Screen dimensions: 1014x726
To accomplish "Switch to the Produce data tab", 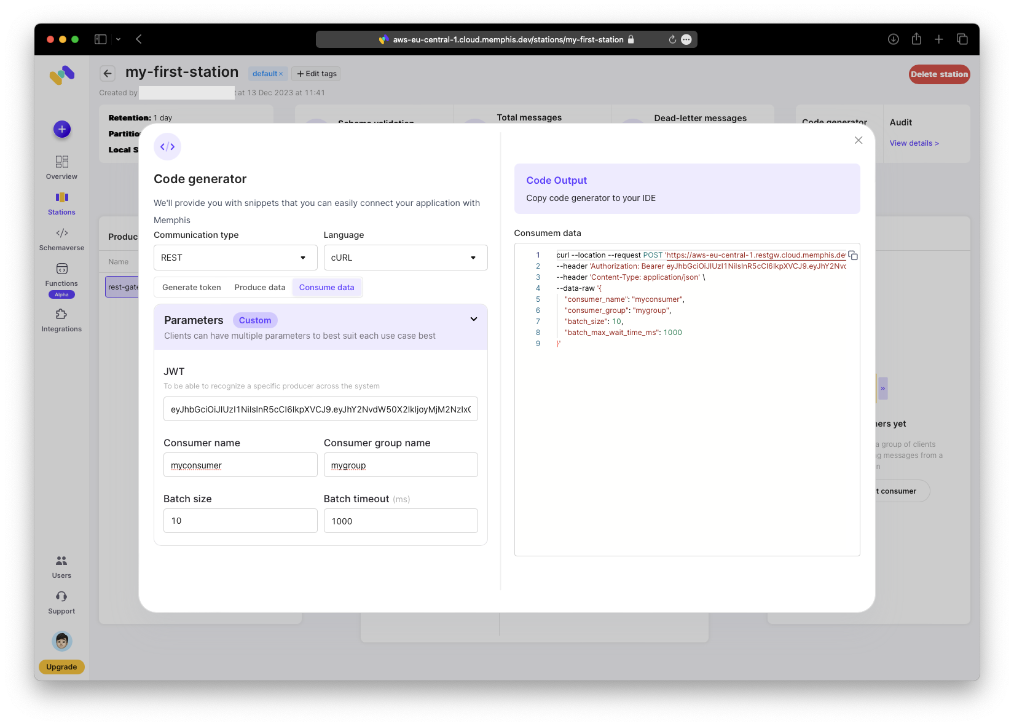I will [260, 287].
